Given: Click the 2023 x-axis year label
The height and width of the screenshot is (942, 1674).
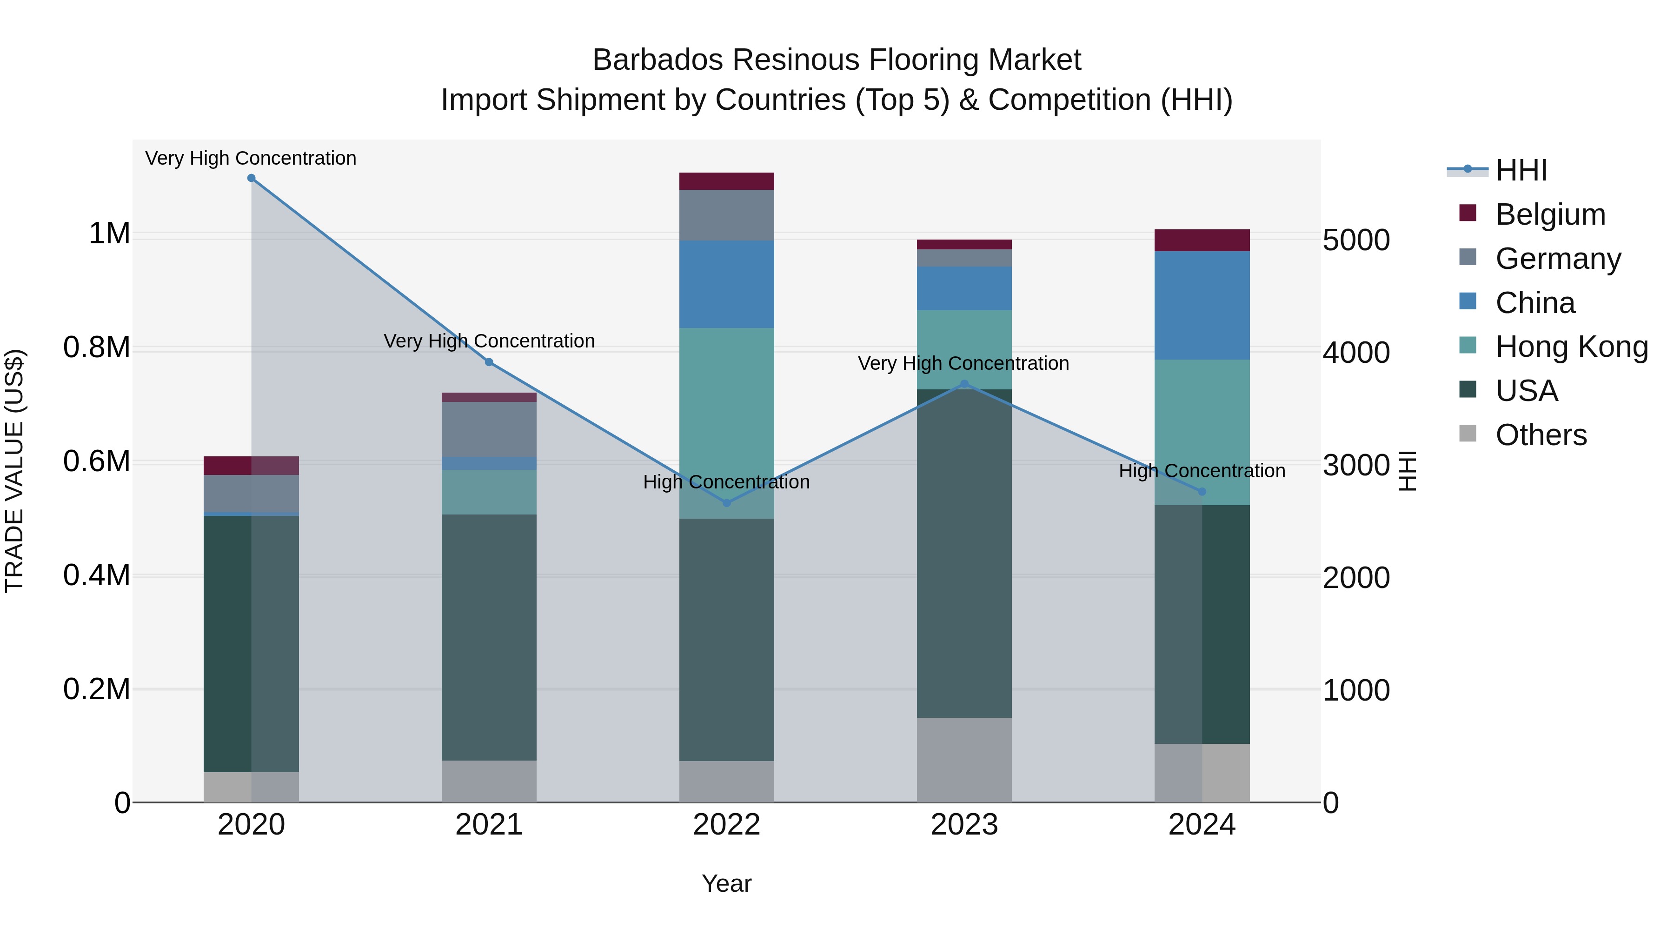Looking at the screenshot, I should coord(964,825).
